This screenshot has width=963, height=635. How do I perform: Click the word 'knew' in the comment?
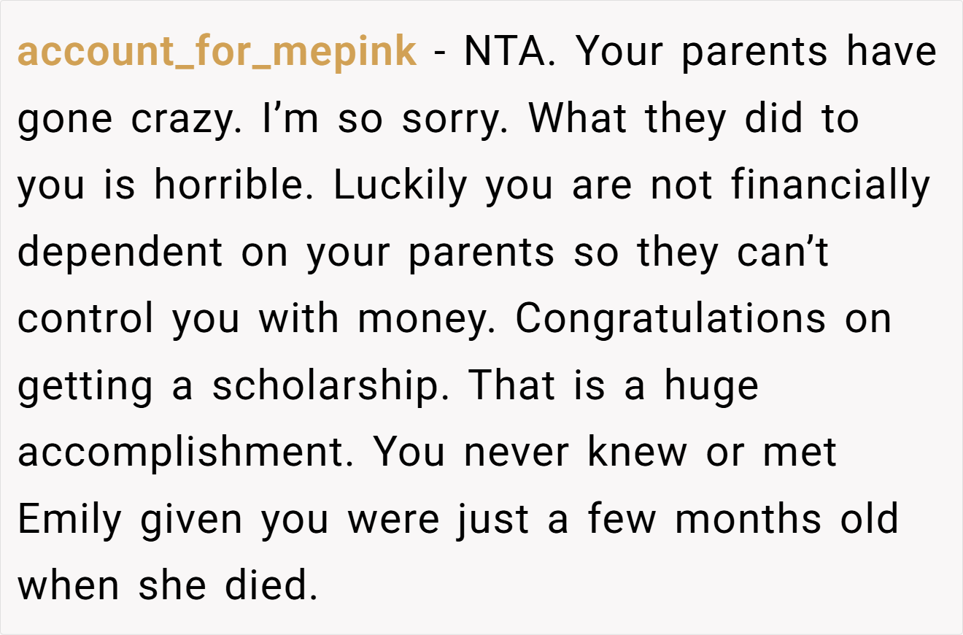(638, 453)
